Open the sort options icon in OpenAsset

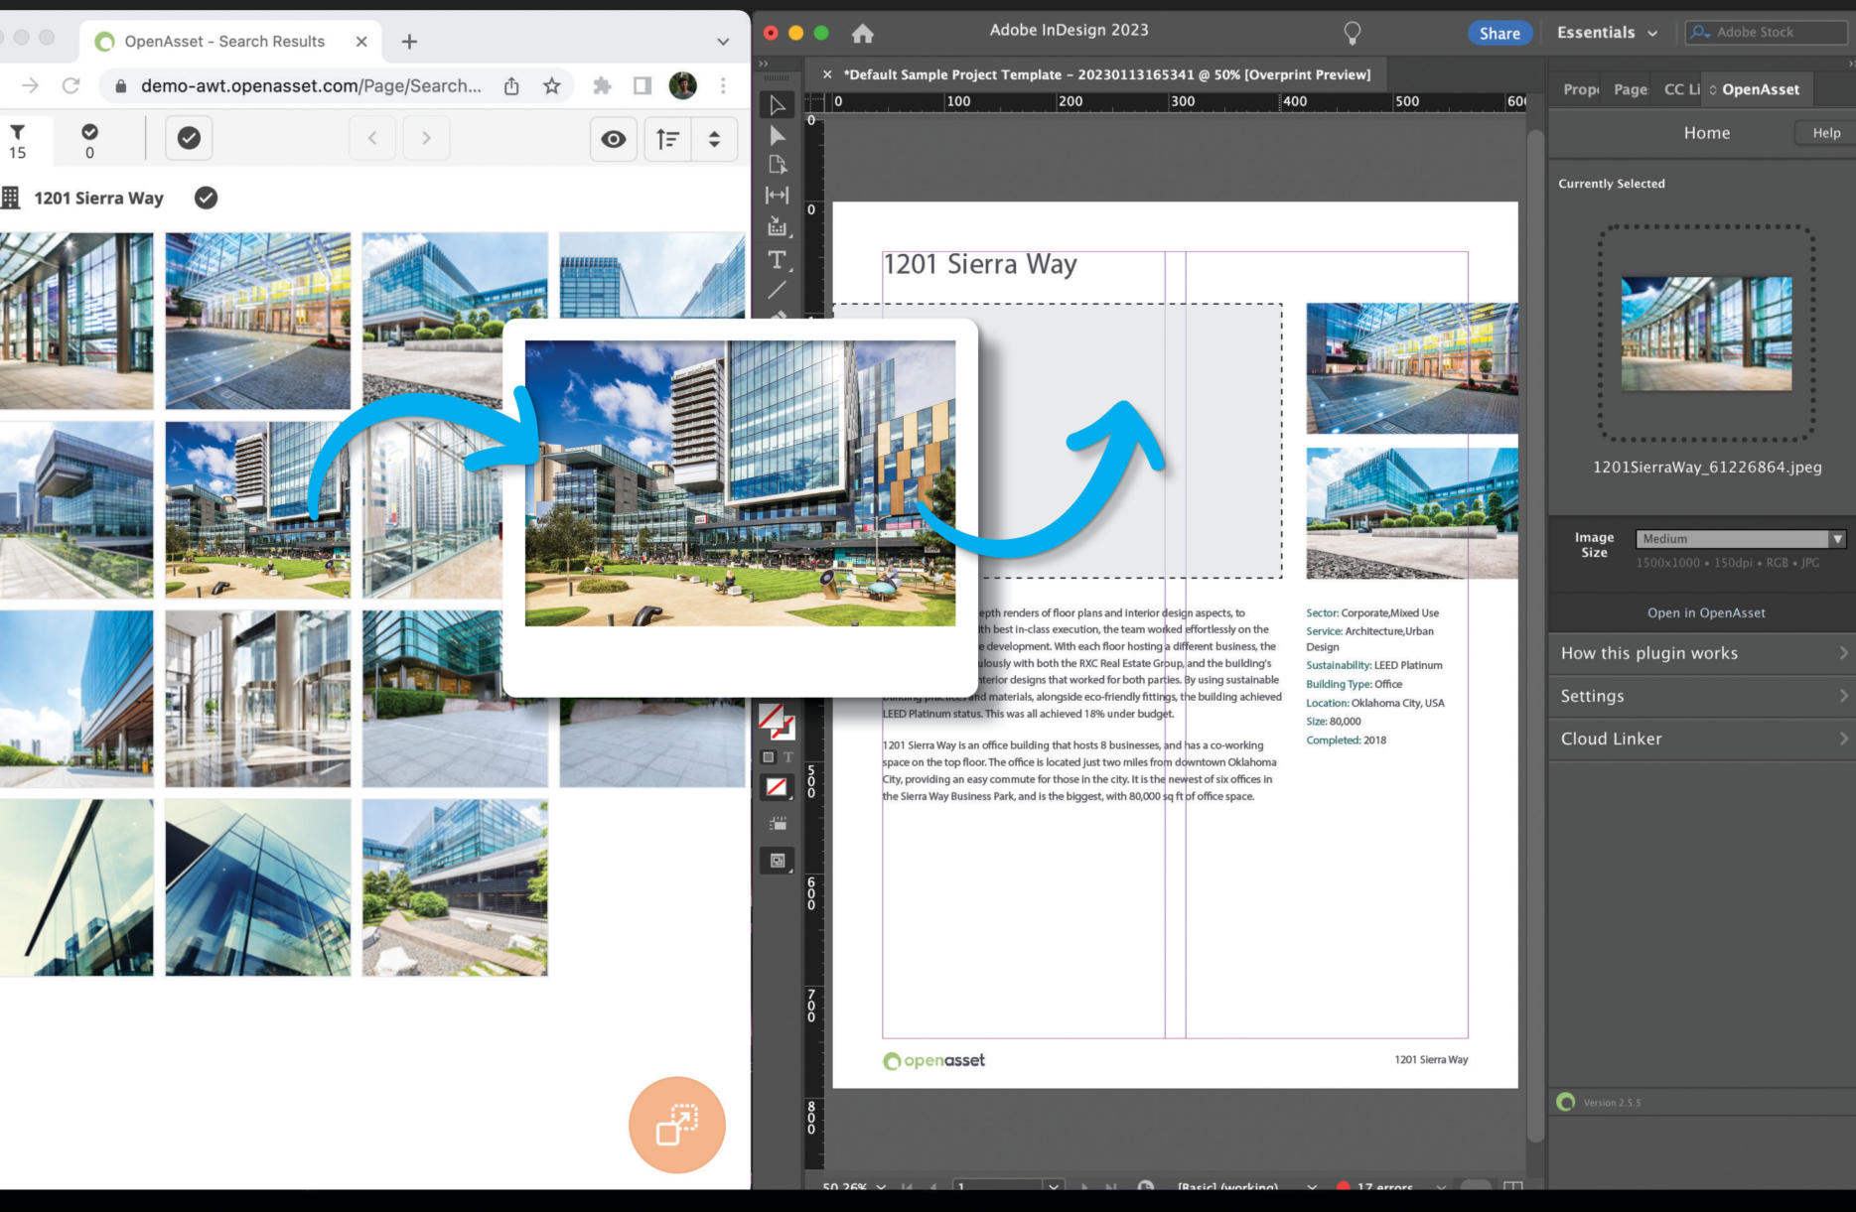tap(668, 139)
